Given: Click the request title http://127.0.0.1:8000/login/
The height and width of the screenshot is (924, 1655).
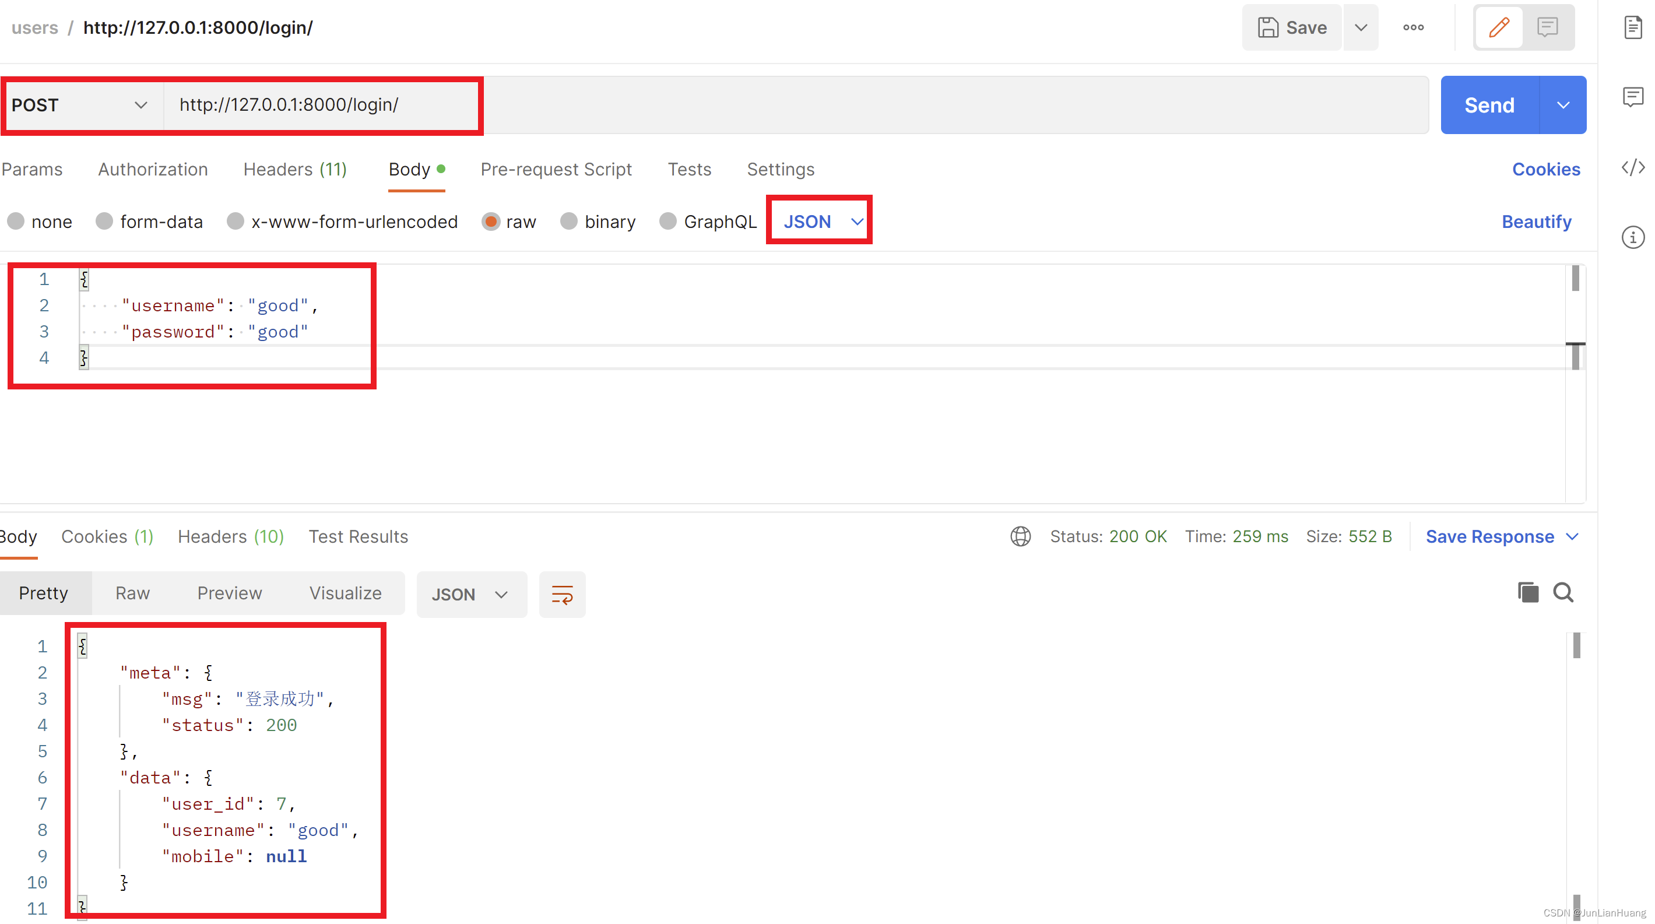Looking at the screenshot, I should pyautogui.click(x=198, y=27).
